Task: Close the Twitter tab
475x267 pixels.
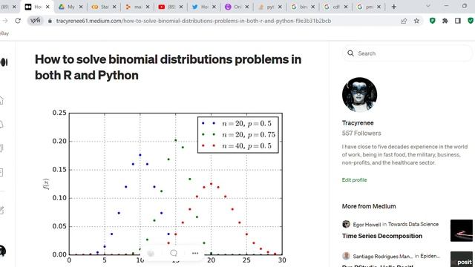Action: [214, 7]
